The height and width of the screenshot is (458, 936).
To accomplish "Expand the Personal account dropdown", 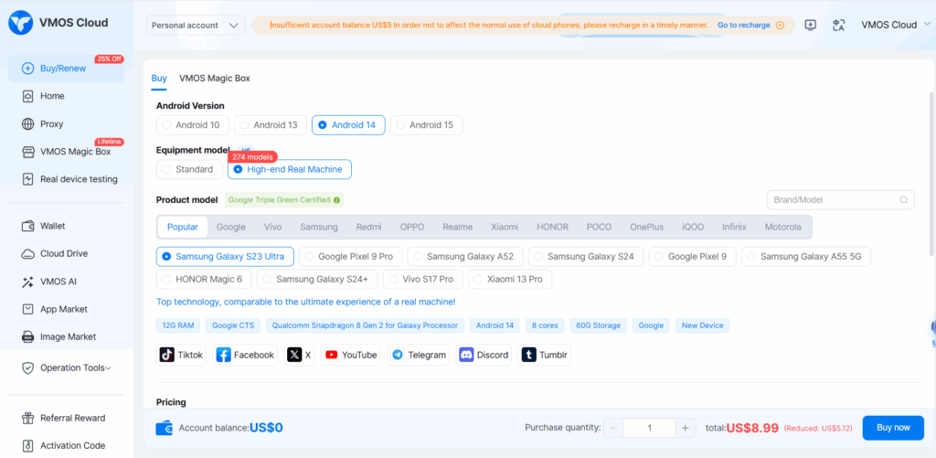I will [196, 26].
